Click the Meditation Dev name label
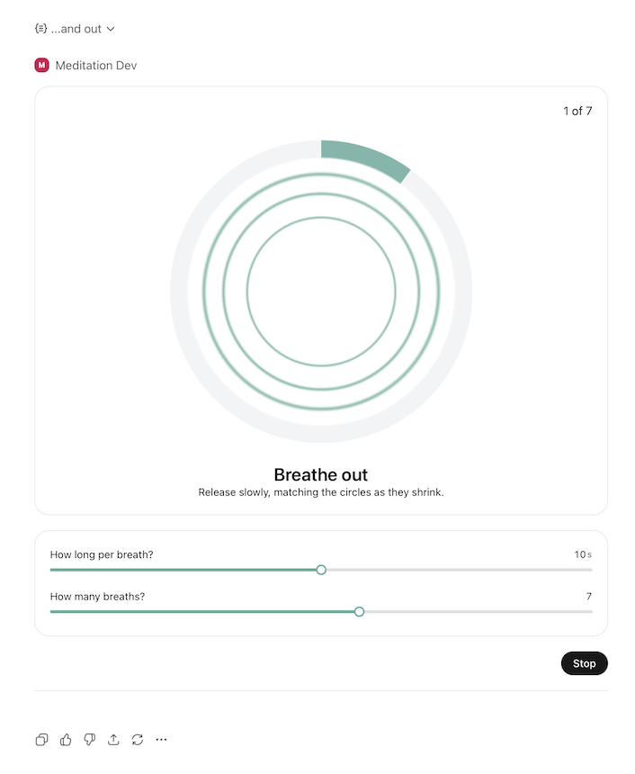Viewport: 635px width, 774px height. click(96, 66)
